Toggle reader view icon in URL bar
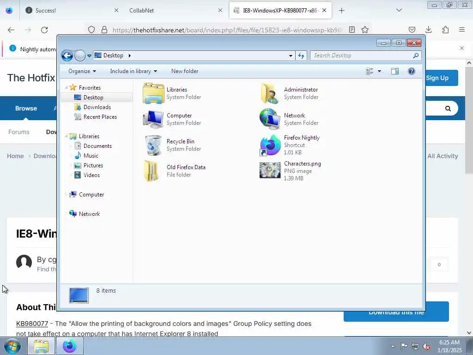The image size is (473, 355). 352,30
